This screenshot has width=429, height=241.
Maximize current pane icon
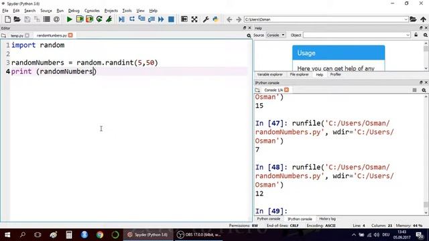pos(184,19)
